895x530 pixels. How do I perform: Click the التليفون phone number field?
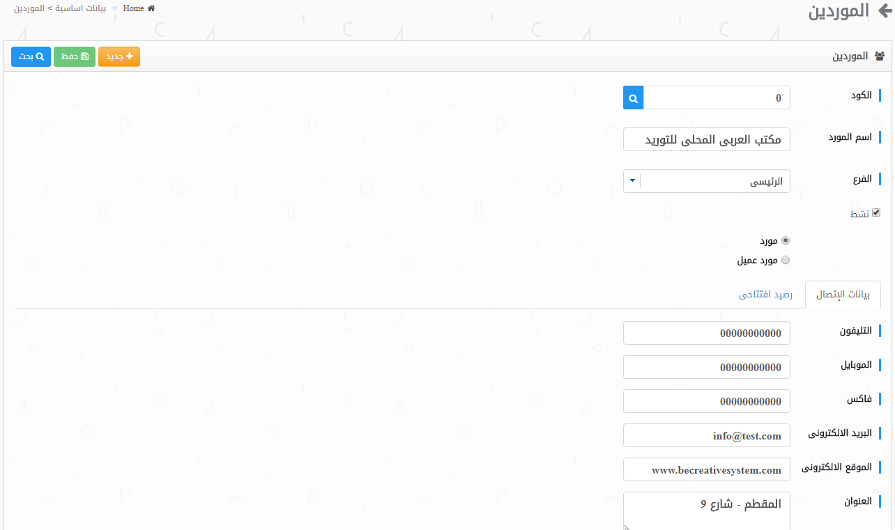pos(706,333)
